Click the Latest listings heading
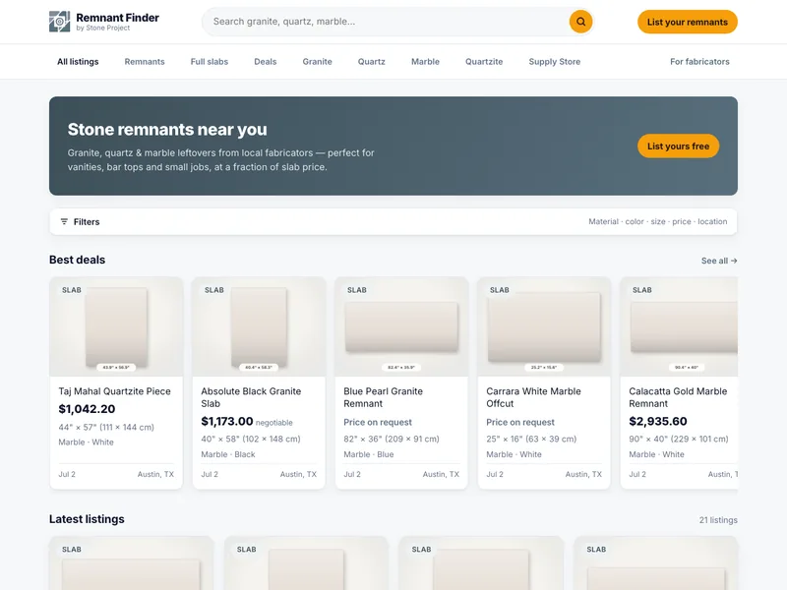The image size is (787, 590). point(87,519)
